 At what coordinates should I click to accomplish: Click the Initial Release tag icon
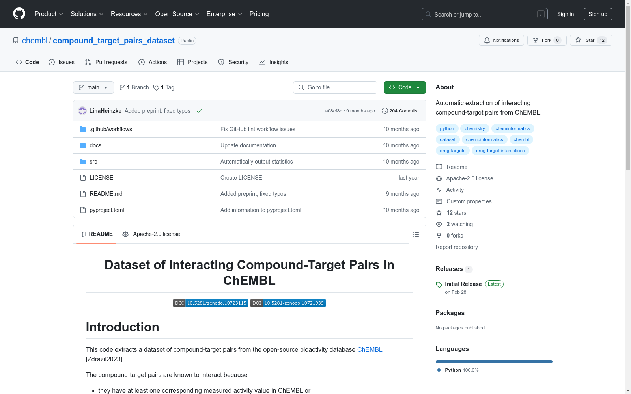[x=439, y=285]
